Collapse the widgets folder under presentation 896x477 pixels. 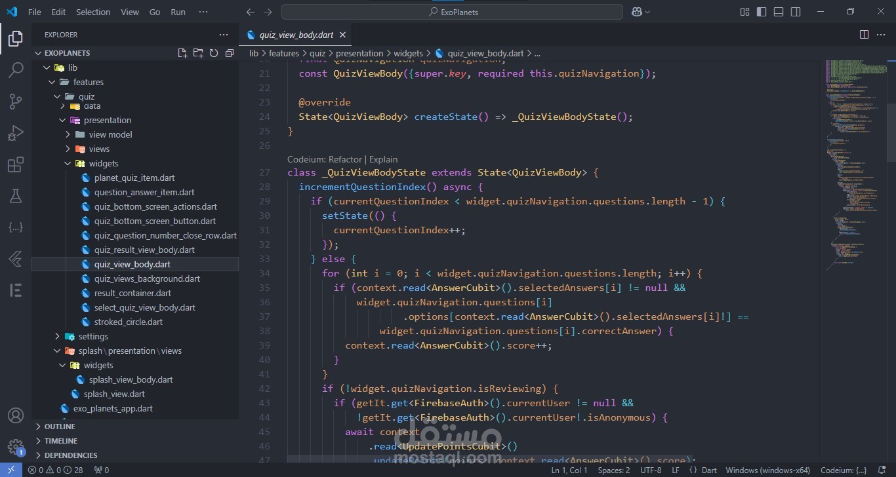coord(104,163)
